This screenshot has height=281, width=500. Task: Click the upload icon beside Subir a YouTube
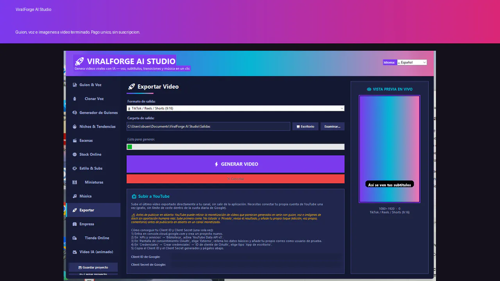(x=134, y=196)
